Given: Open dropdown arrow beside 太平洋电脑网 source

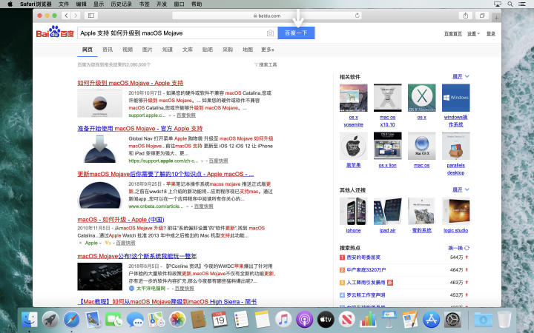Looking at the screenshot, I should [168, 289].
